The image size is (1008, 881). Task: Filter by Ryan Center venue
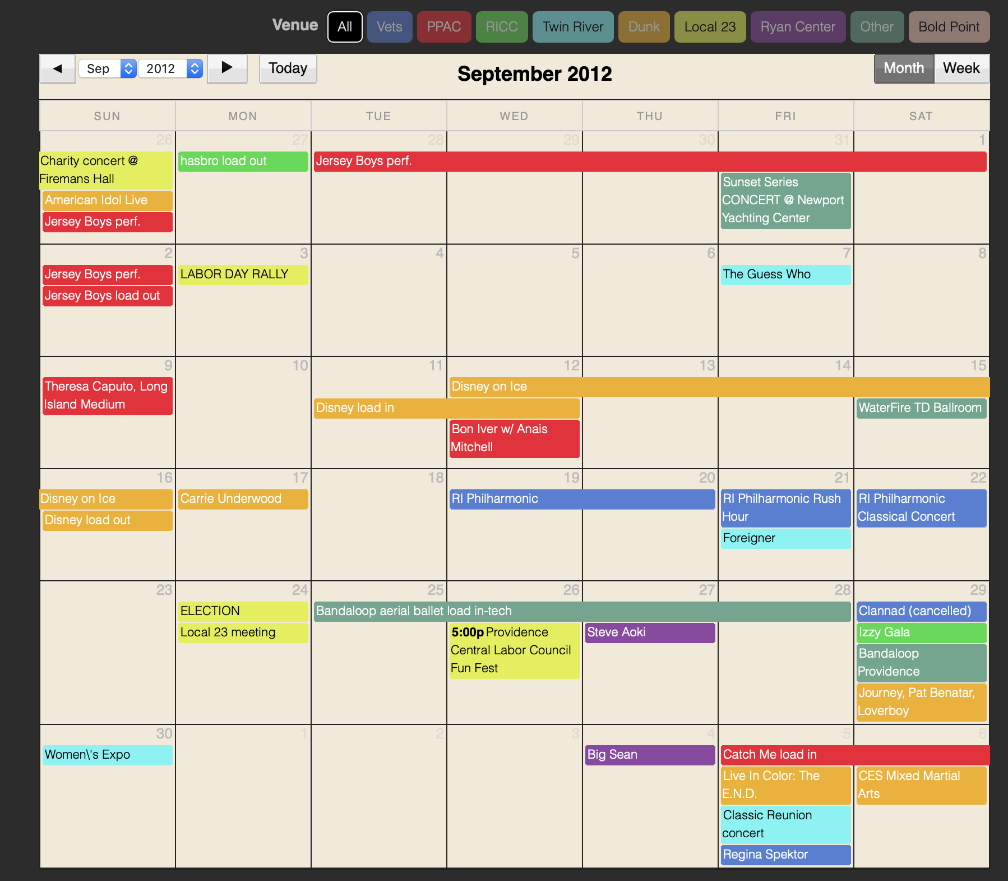[798, 27]
